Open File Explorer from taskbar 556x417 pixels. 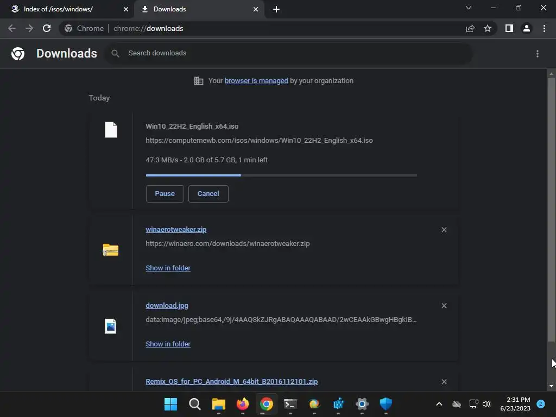click(219, 404)
